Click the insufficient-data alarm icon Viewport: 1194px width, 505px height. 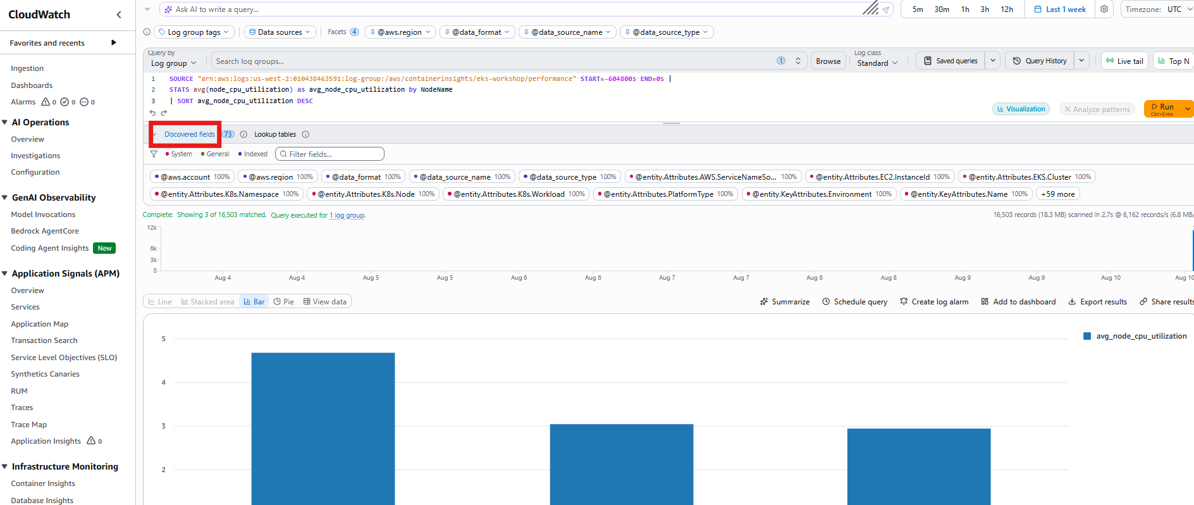[x=84, y=102]
